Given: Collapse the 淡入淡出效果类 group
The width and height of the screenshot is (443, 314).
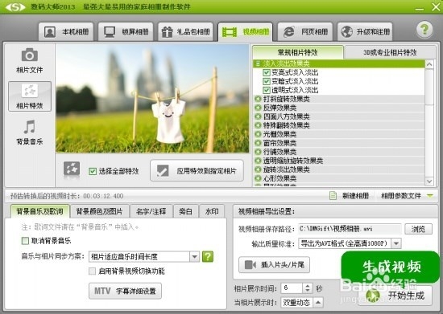Looking at the screenshot, I should [x=258, y=63].
